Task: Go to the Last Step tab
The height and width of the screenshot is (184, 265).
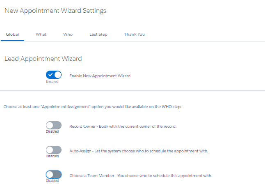Action: [x=98, y=34]
